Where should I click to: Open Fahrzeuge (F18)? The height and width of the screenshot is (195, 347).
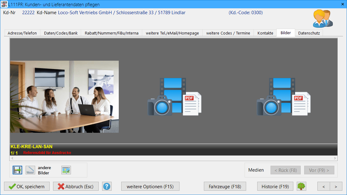pyautogui.click(x=225, y=186)
